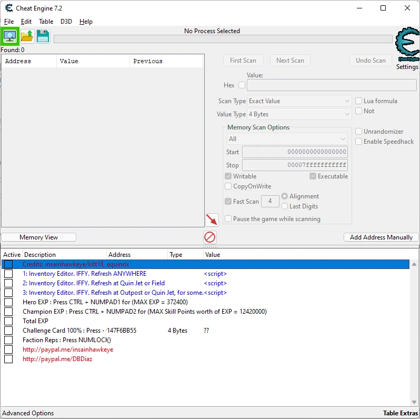Check Enable Speedhack
The width and height of the screenshot is (420, 419).
[358, 141]
